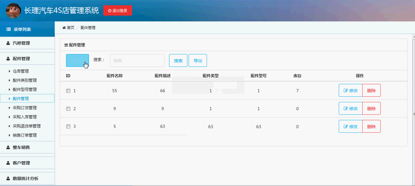Image resolution: width=415 pixels, height=186 pixels.
Task: Click the stock value 7 in row 1
Action: [298, 91]
